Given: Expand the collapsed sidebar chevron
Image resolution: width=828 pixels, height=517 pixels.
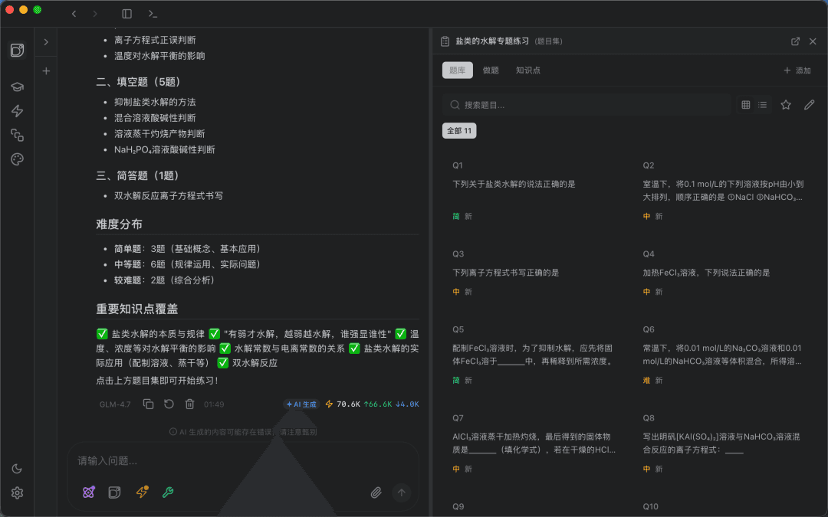Looking at the screenshot, I should (x=46, y=41).
